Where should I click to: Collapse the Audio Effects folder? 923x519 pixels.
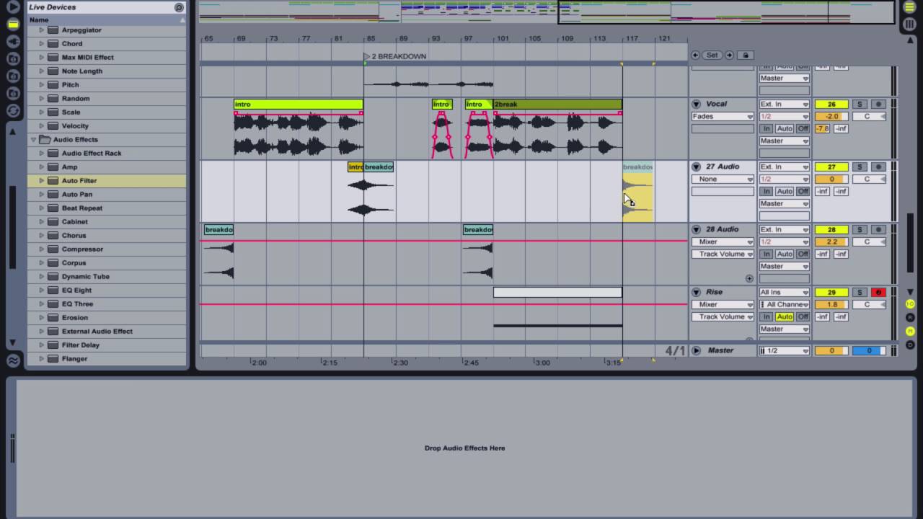coord(33,140)
